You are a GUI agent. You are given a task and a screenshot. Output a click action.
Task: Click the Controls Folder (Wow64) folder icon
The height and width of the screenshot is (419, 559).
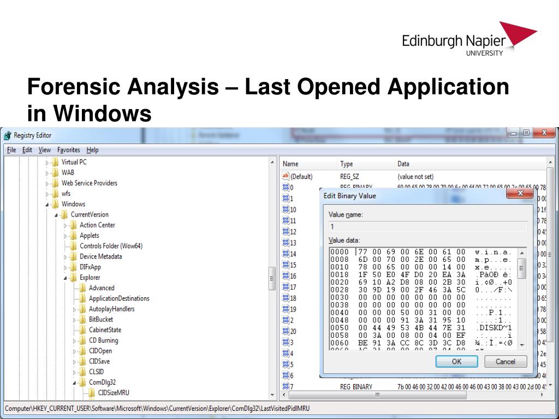pos(74,246)
